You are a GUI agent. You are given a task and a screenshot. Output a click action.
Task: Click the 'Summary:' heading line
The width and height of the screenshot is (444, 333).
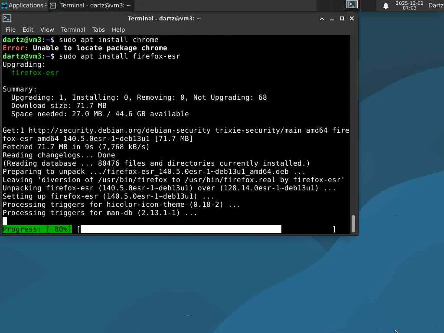20,89
